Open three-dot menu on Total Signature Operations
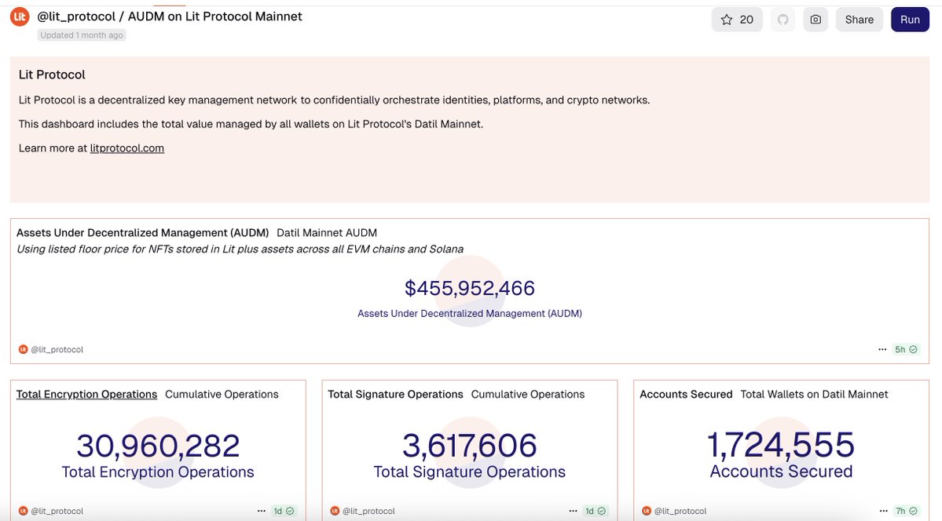This screenshot has width=942, height=521. (573, 511)
